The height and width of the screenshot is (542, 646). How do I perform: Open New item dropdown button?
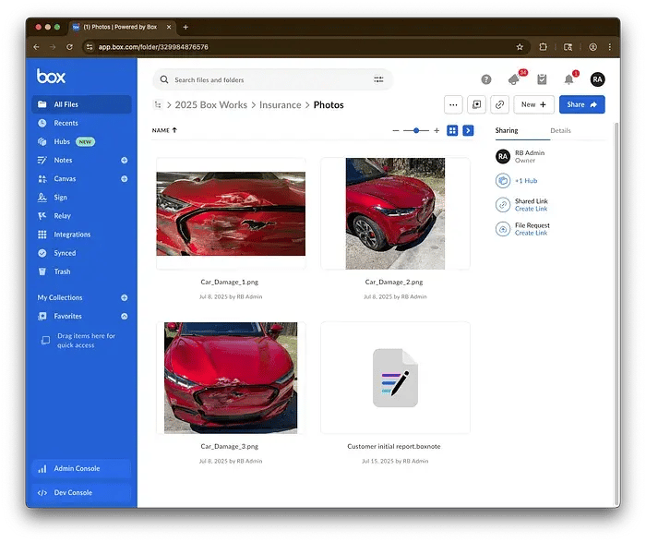[x=533, y=104]
